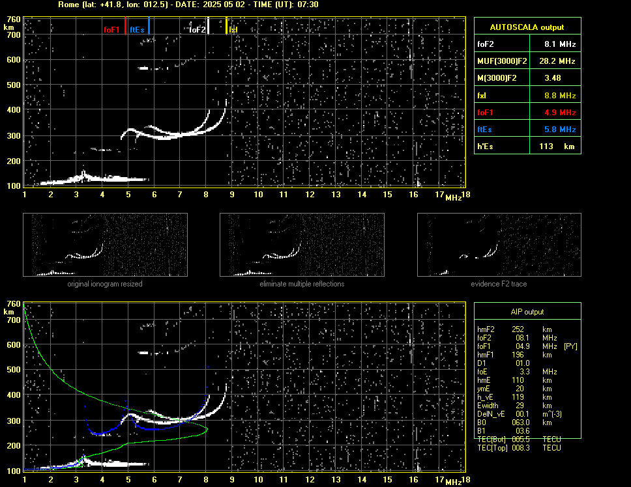Click the '760' km axis label on bottom ionogram
Image resolution: width=631 pixels, height=487 pixels.
pos(14,304)
